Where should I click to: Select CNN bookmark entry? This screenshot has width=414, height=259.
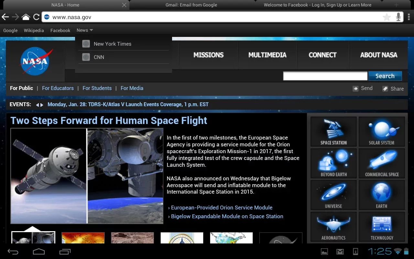click(x=124, y=57)
